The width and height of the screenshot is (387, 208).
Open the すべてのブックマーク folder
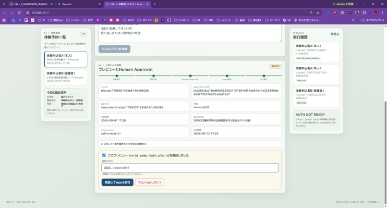[x=373, y=20]
